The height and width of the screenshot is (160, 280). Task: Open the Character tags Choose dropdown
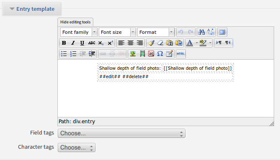[x=77, y=147]
